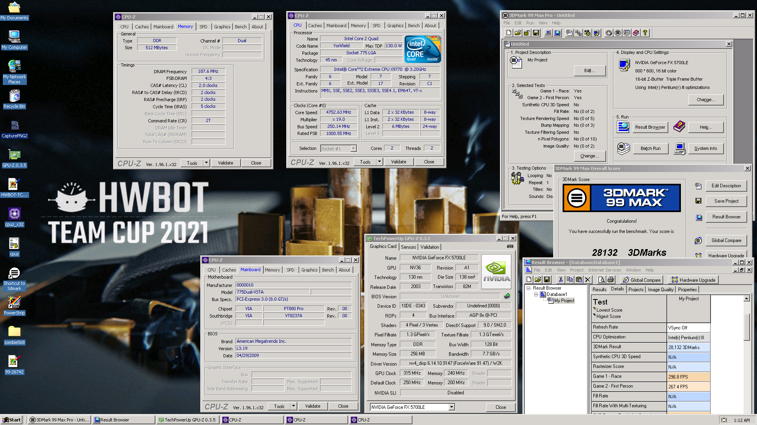
Task: Open Socket #1 selection dropdown in CPU-Z
Action: click(x=354, y=148)
